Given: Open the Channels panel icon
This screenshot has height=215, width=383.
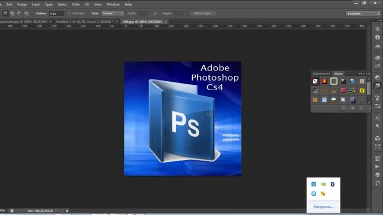Looking at the screenshot, I should [378, 138].
